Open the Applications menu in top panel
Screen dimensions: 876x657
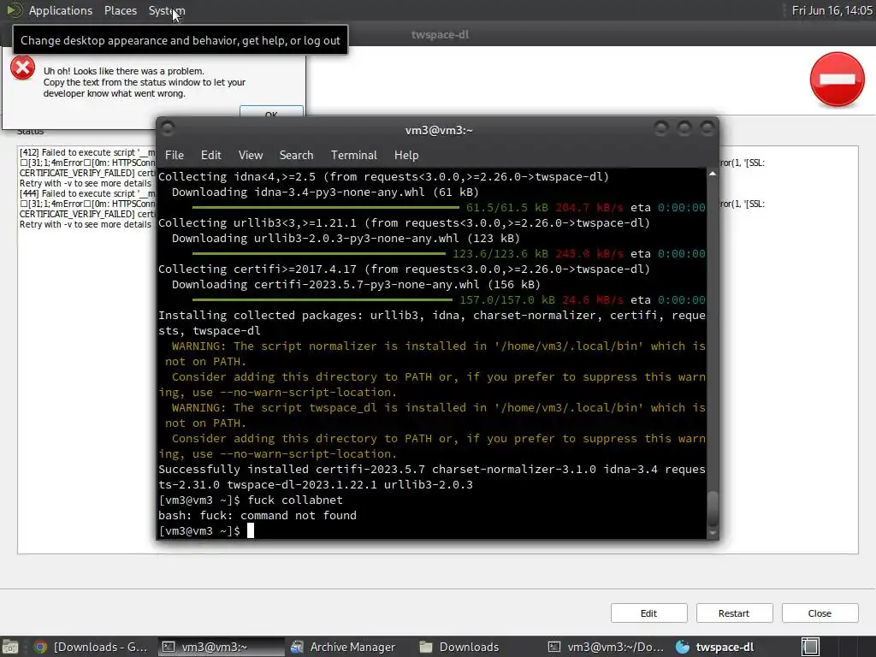(x=61, y=10)
